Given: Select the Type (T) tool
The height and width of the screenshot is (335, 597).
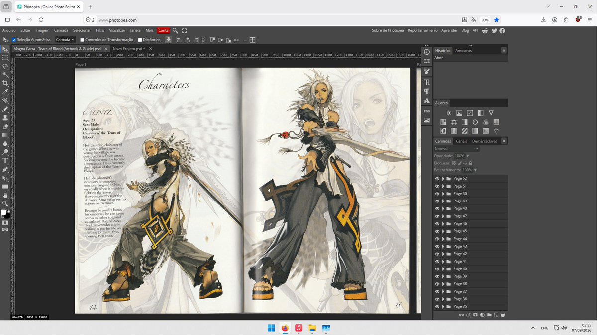Looking at the screenshot, I should 5,160.
